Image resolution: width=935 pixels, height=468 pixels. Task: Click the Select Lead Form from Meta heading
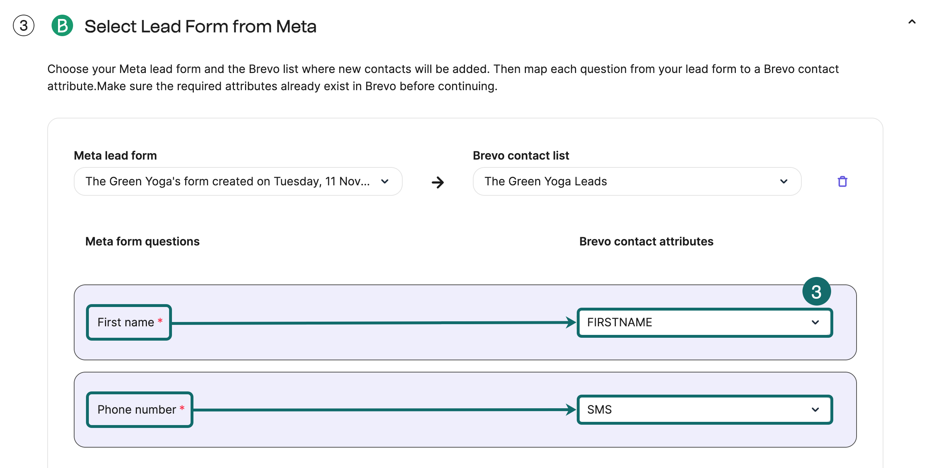pos(201,26)
